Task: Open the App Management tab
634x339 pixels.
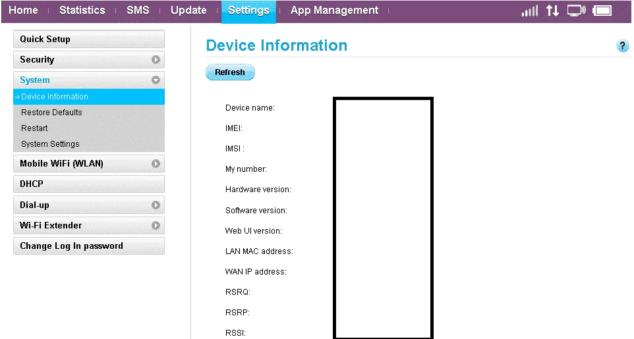Action: tap(334, 11)
